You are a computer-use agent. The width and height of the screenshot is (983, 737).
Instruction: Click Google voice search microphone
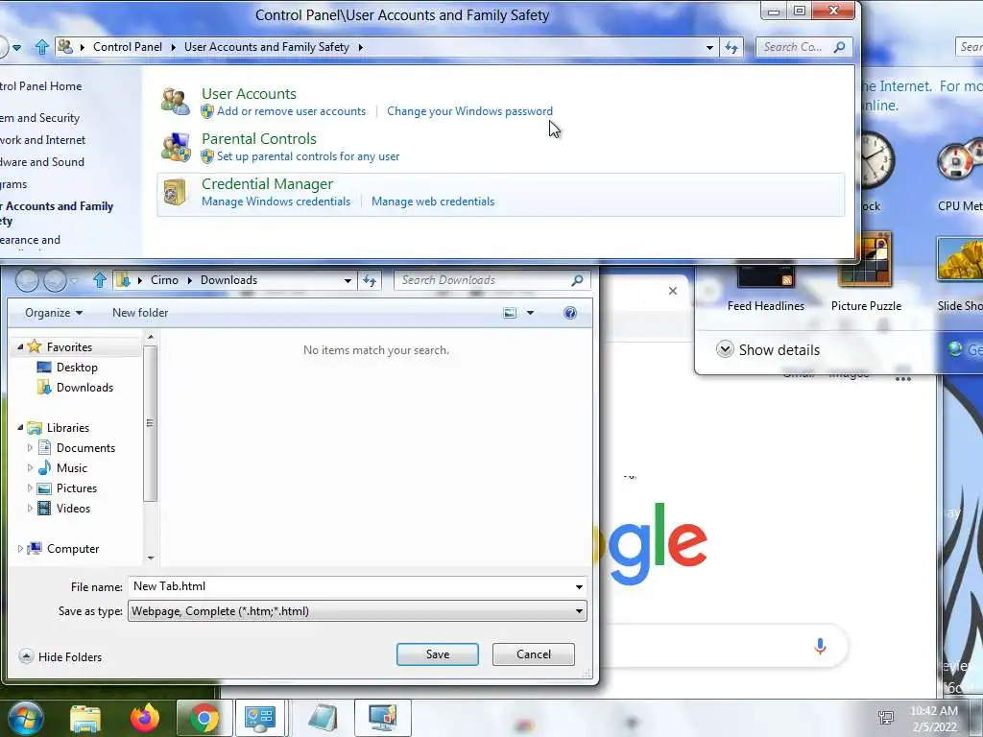click(x=820, y=646)
